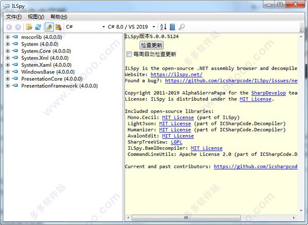Select PresentationFramework (4.0.0.0) entry

point(60,86)
